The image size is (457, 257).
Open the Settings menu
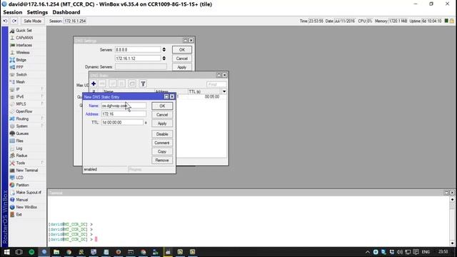(37, 12)
